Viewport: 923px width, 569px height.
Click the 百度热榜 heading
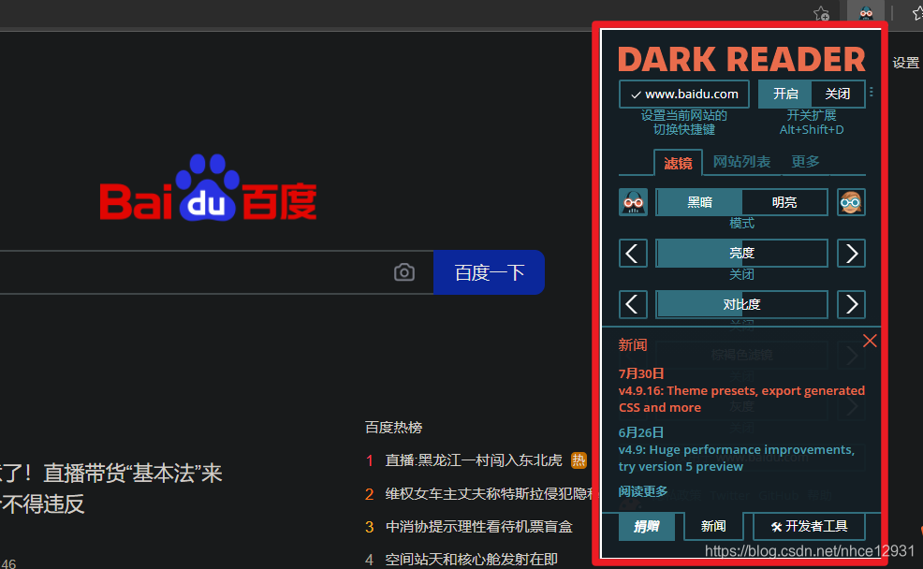(x=393, y=427)
